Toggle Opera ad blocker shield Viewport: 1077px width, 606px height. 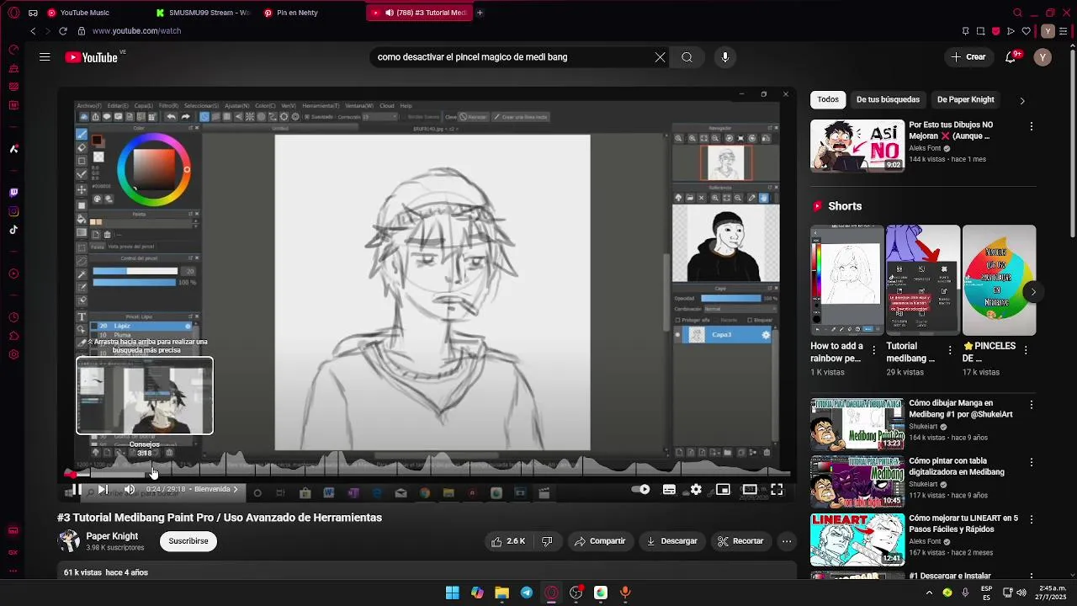[x=995, y=31]
